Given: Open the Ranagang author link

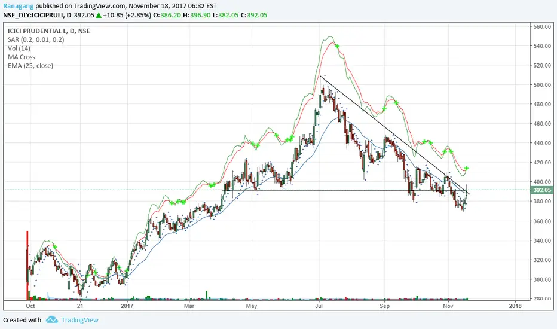Looking at the screenshot, I should [19, 6].
